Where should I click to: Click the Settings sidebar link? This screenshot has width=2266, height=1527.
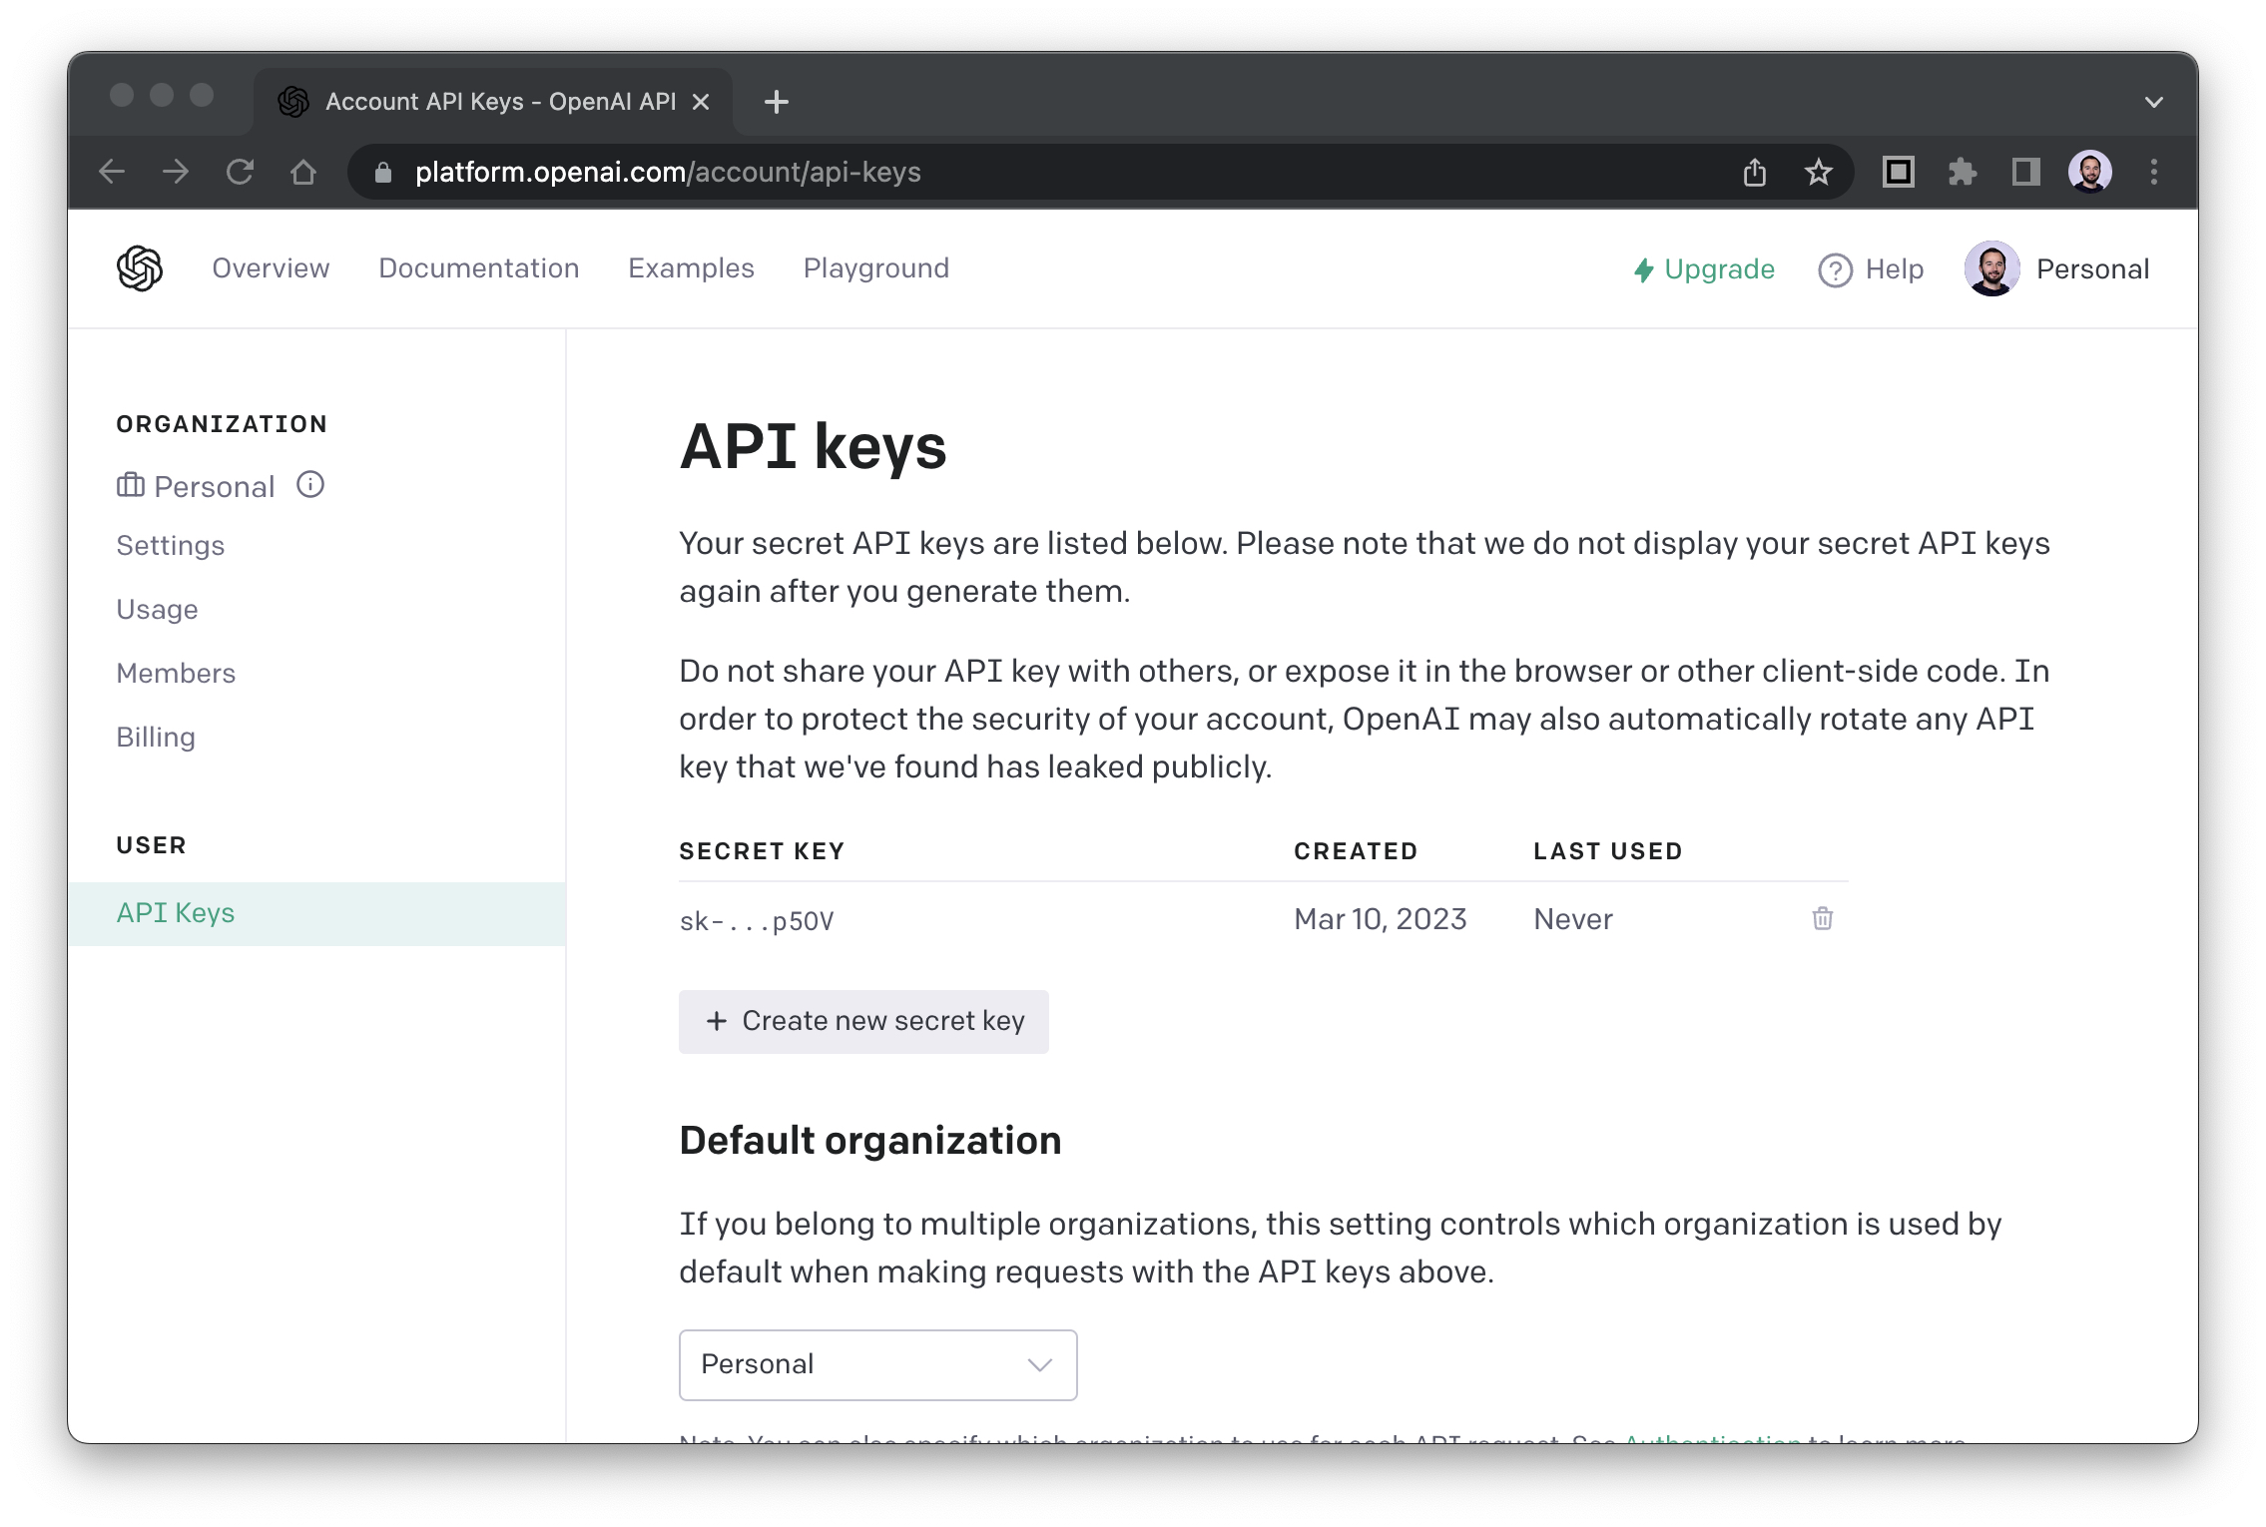tap(171, 545)
